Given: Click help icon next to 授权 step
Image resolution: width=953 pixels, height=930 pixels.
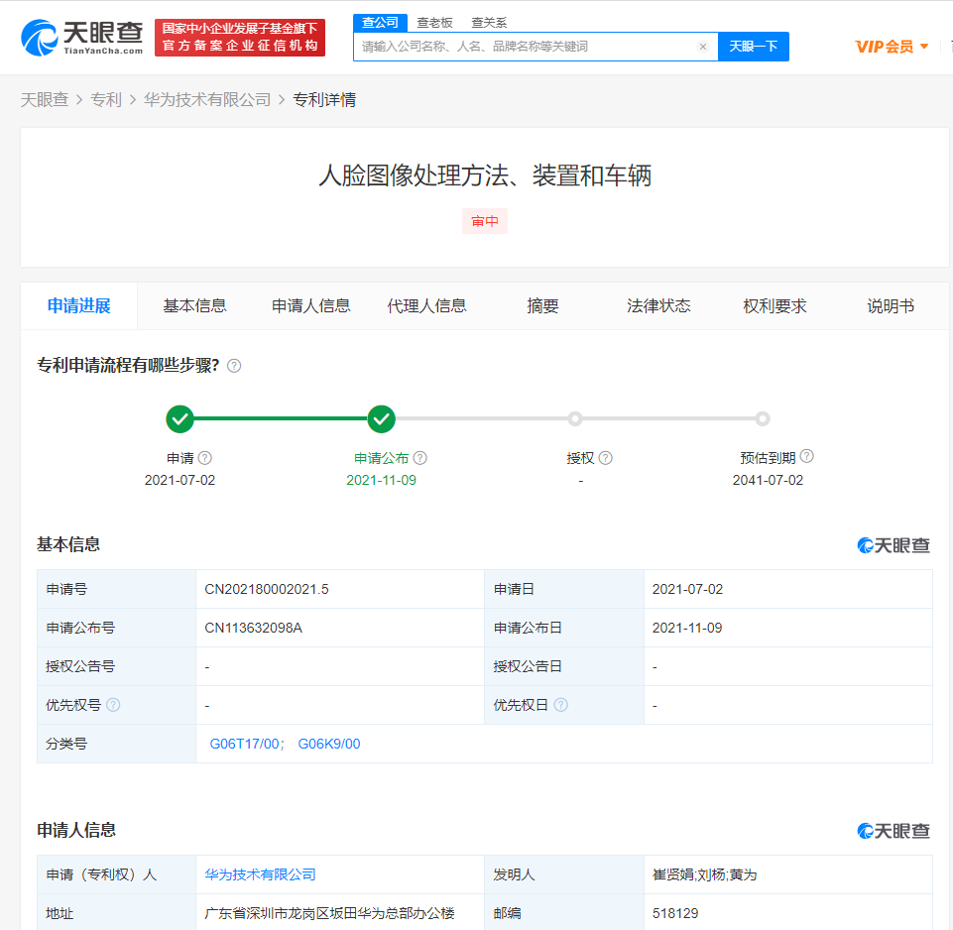Looking at the screenshot, I should pos(605,458).
